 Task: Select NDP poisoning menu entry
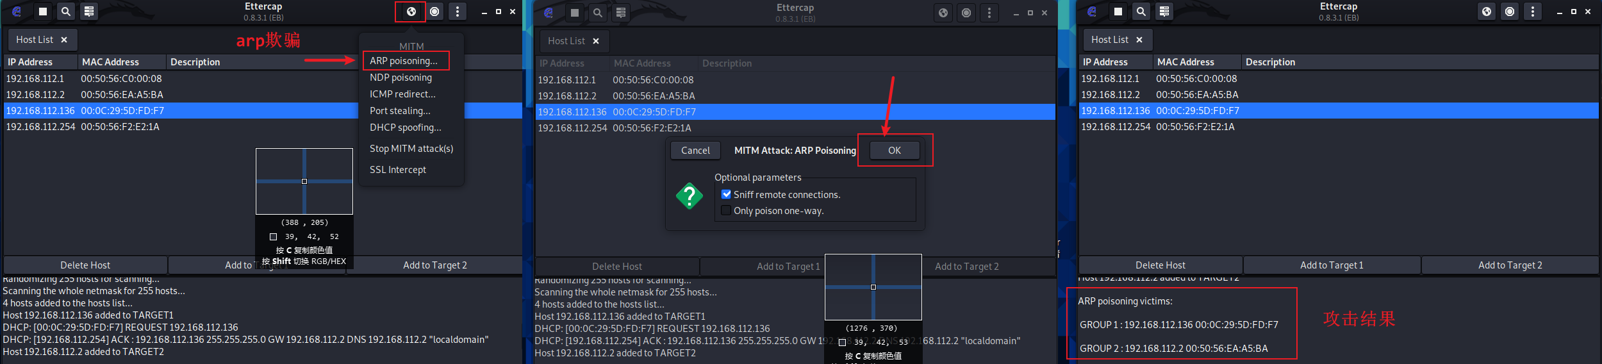pyautogui.click(x=400, y=78)
